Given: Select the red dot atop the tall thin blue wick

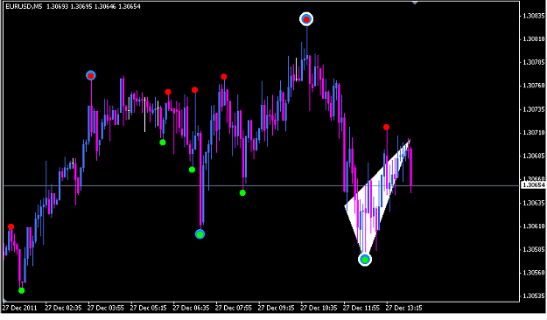Looking at the screenshot, I should [x=194, y=90].
